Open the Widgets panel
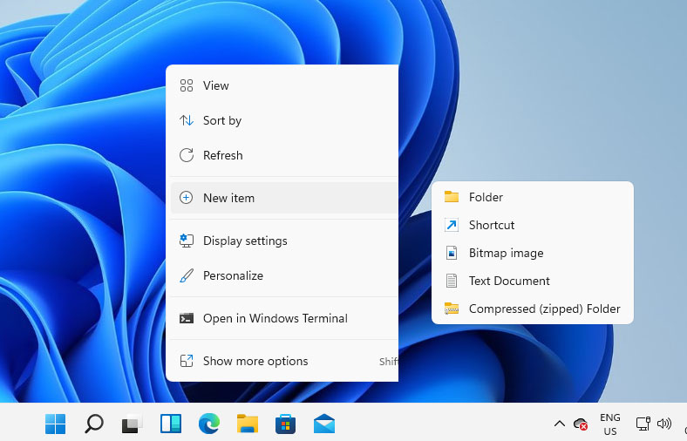This screenshot has height=441, width=687. click(x=171, y=424)
